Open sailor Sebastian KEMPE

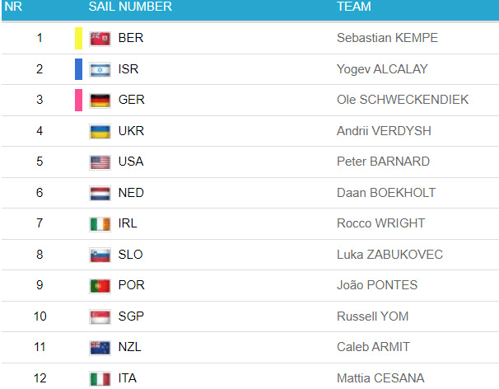pos(387,38)
